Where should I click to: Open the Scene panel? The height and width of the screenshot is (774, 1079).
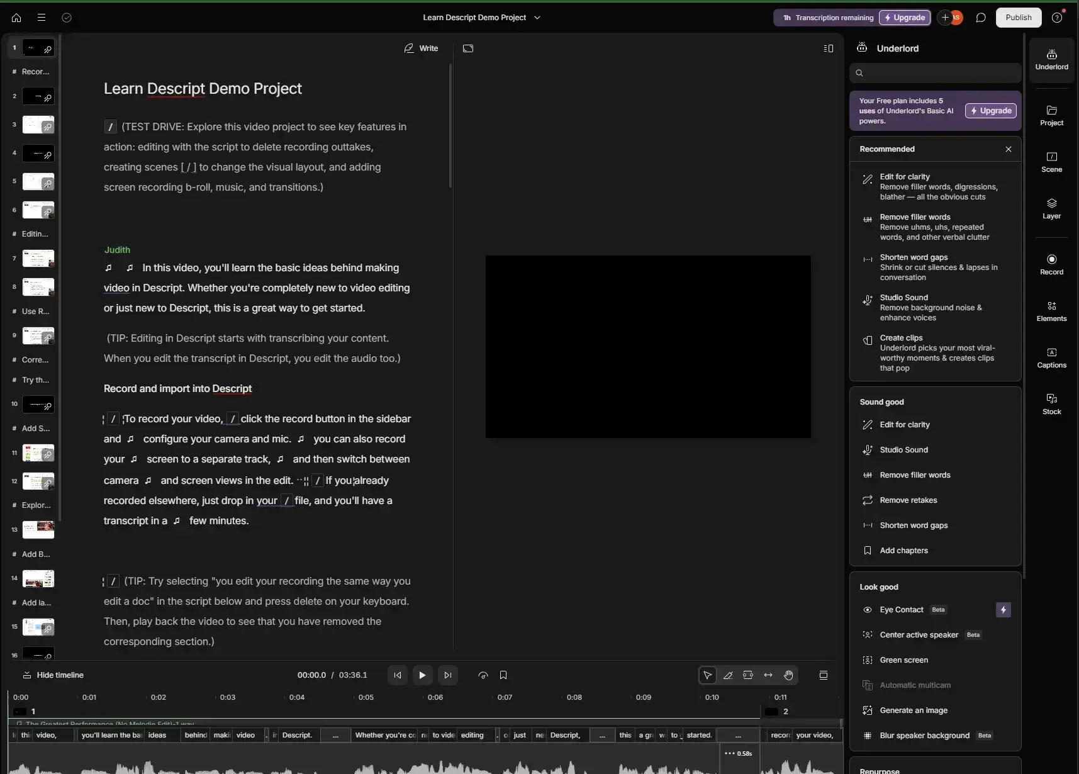point(1052,161)
